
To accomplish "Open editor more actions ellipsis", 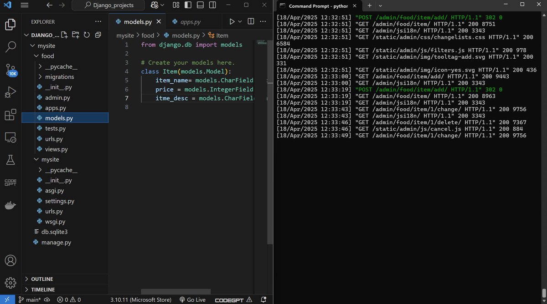I will pyautogui.click(x=264, y=21).
